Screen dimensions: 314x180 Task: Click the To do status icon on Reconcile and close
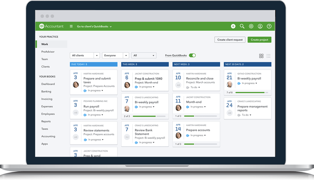188,87
